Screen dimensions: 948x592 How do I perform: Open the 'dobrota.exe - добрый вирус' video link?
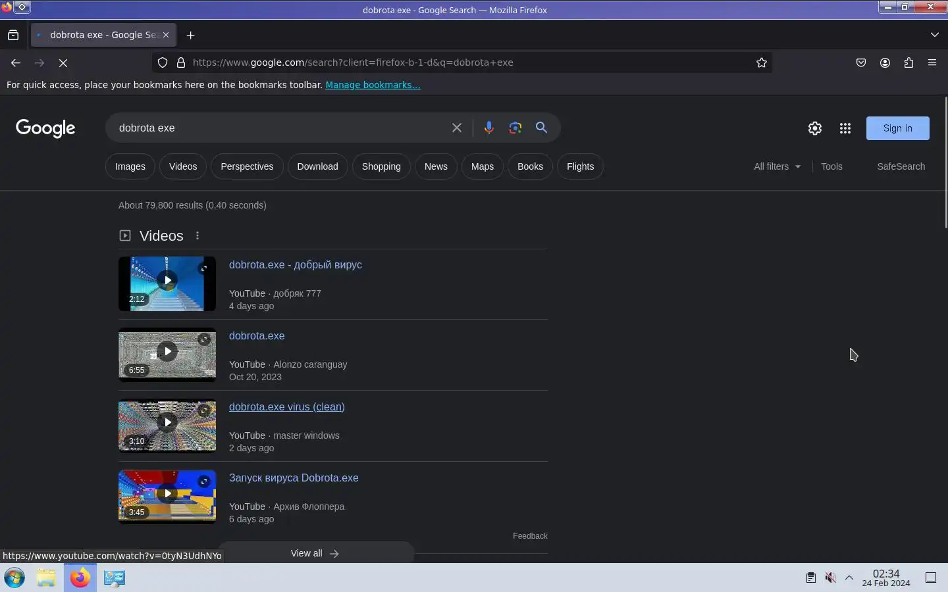pyautogui.click(x=296, y=264)
